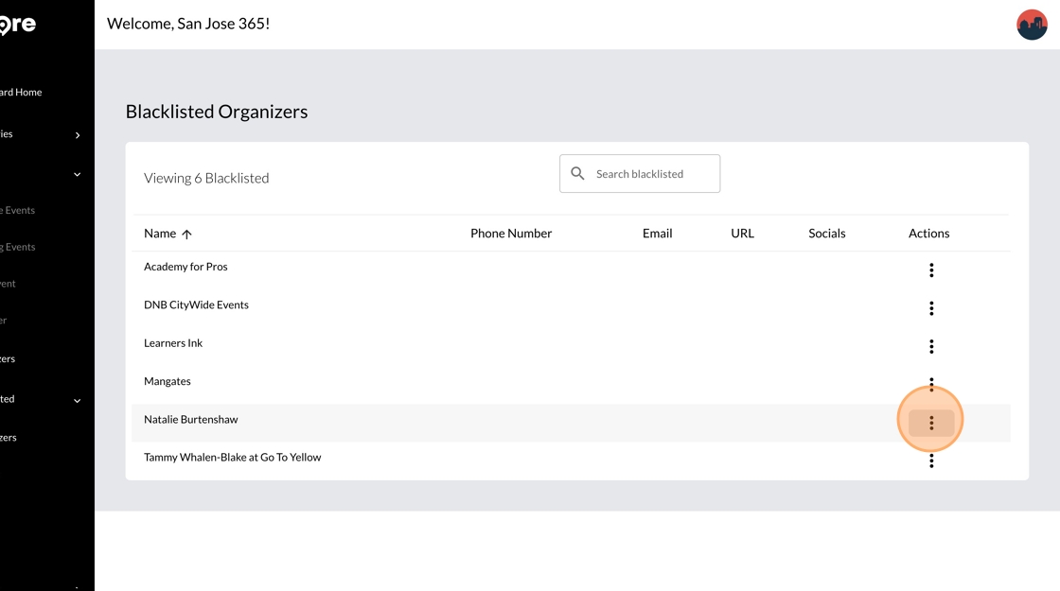The height and width of the screenshot is (591, 1060).
Task: Toggle the chevron of the sidebar's second-to-last item
Action: click(78, 401)
